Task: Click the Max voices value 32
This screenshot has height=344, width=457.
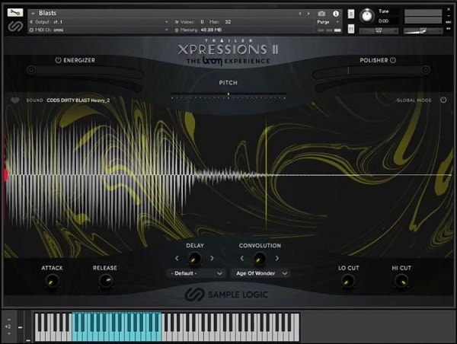Action: (x=228, y=22)
